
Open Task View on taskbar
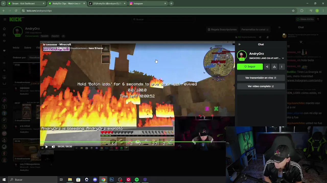click(61, 180)
